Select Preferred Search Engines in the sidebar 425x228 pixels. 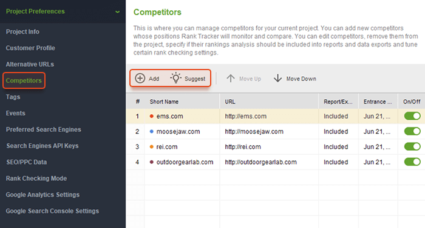[x=43, y=129]
